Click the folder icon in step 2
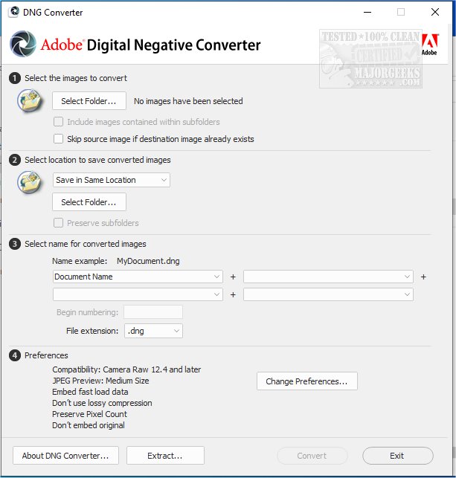Viewport: 456px width, 478px height. [x=28, y=182]
